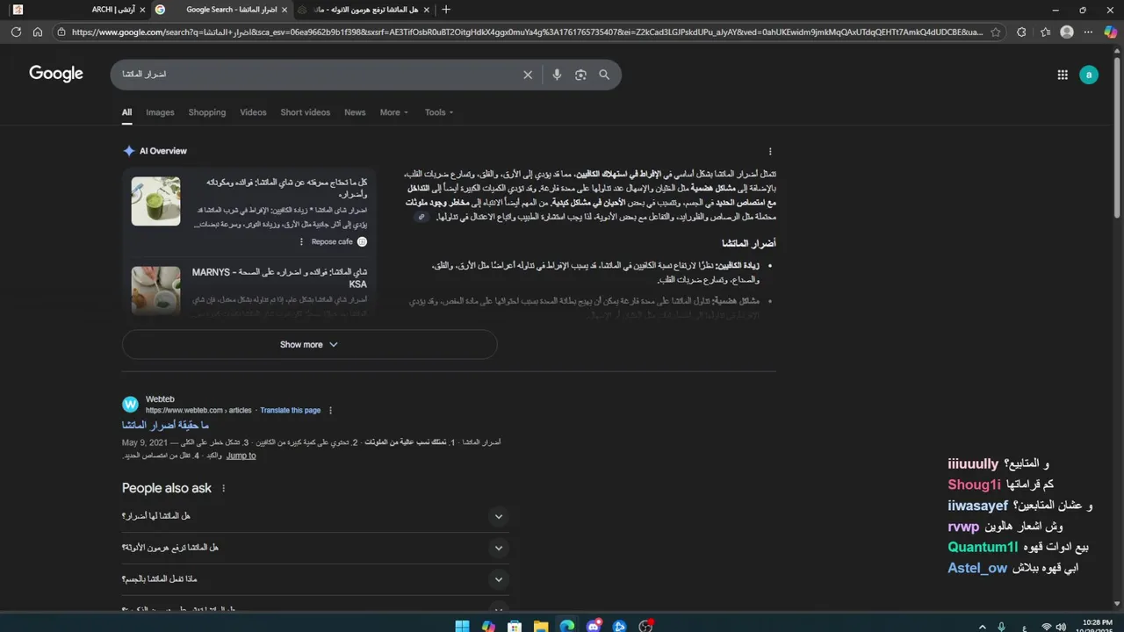Expand question هل الماتشا لها أضرار؟

tap(315, 516)
